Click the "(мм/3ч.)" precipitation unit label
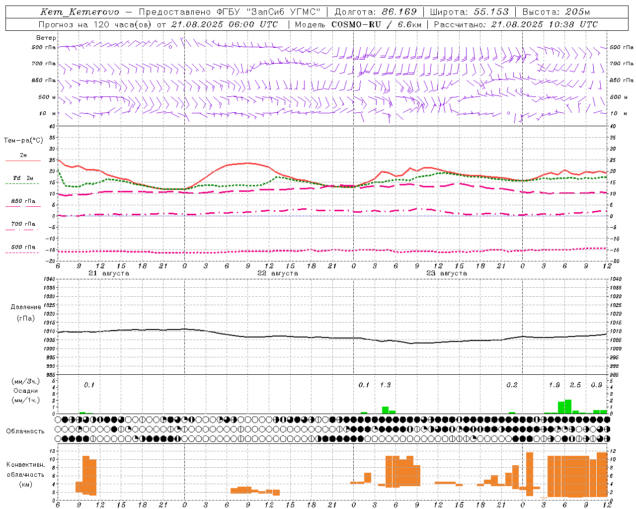This screenshot has width=636, height=509. coord(26,381)
